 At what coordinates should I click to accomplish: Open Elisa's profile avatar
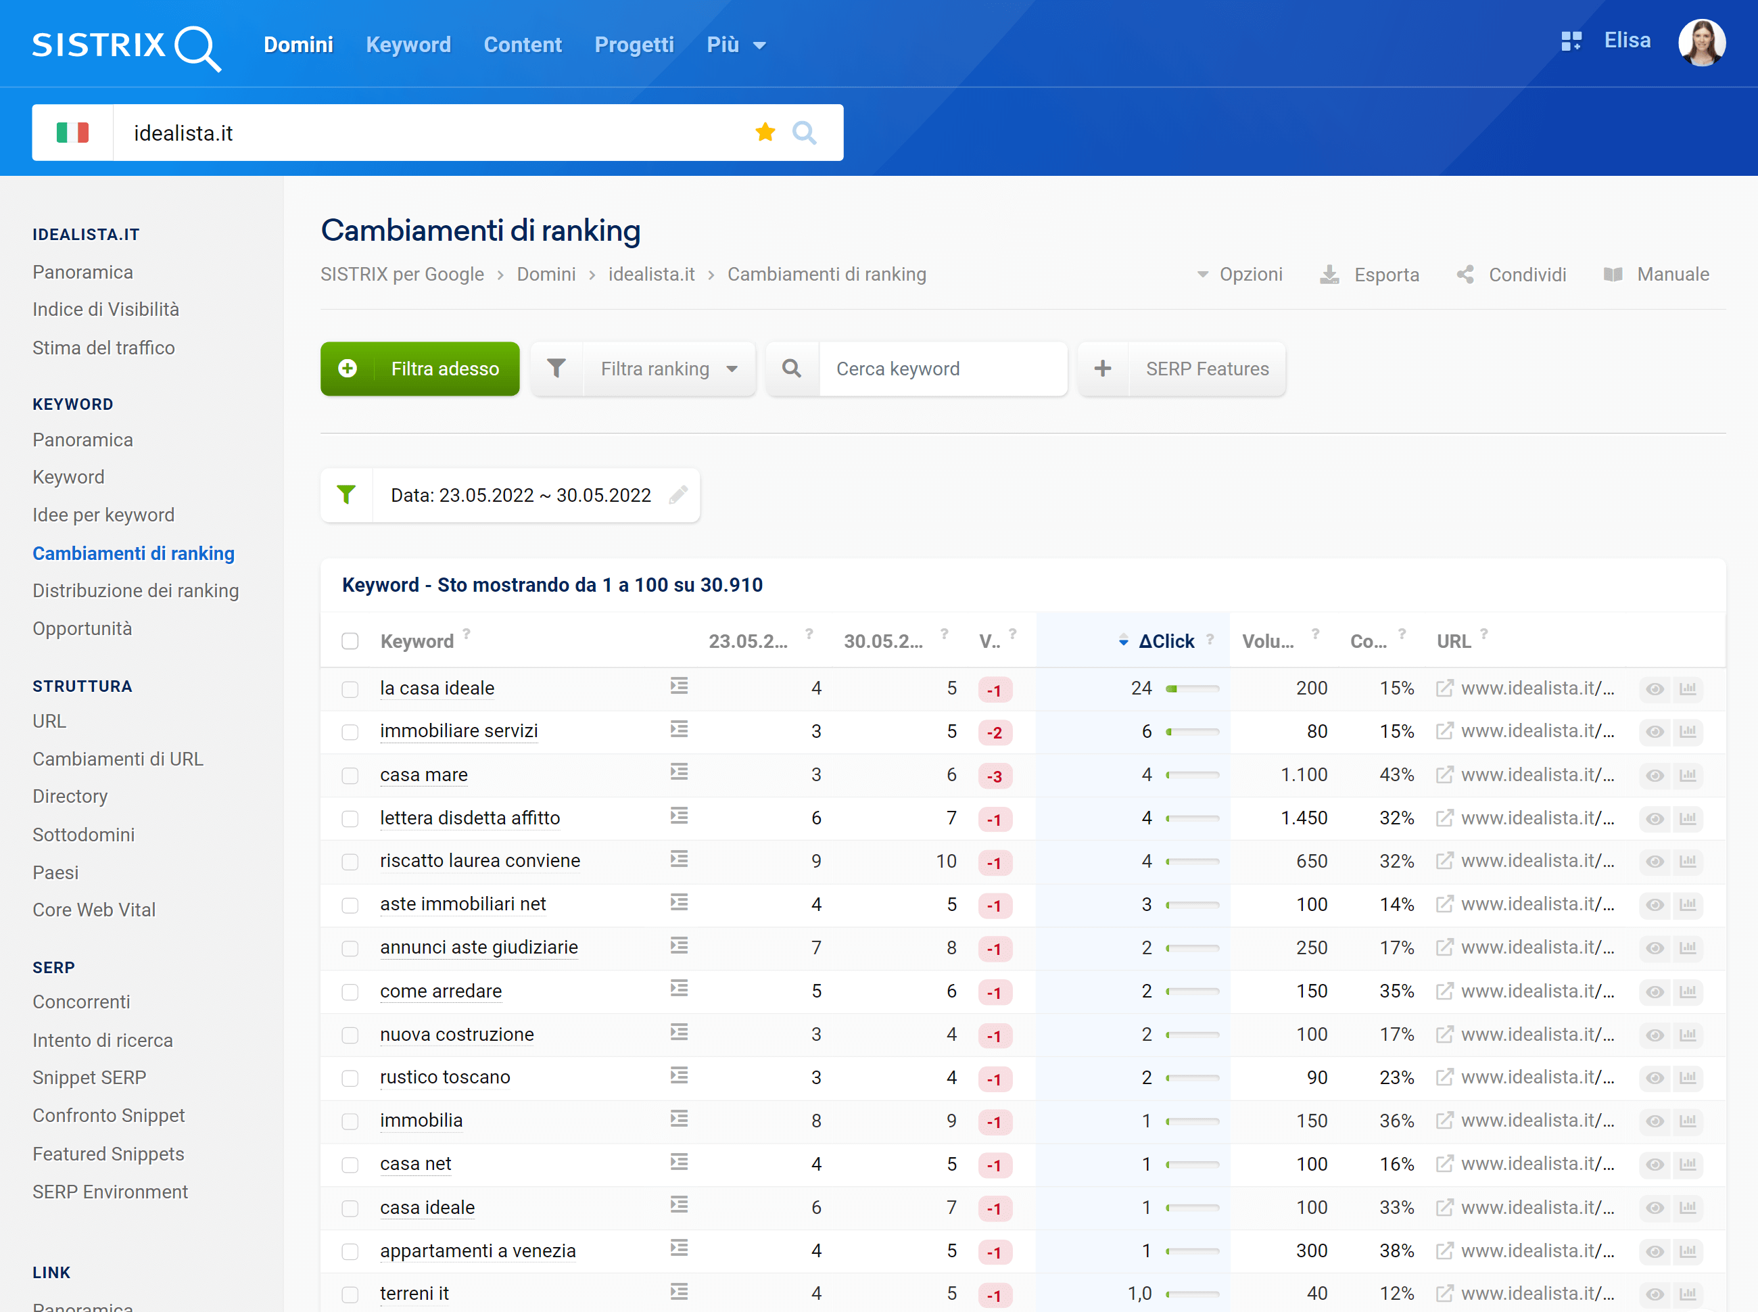pos(1701,42)
